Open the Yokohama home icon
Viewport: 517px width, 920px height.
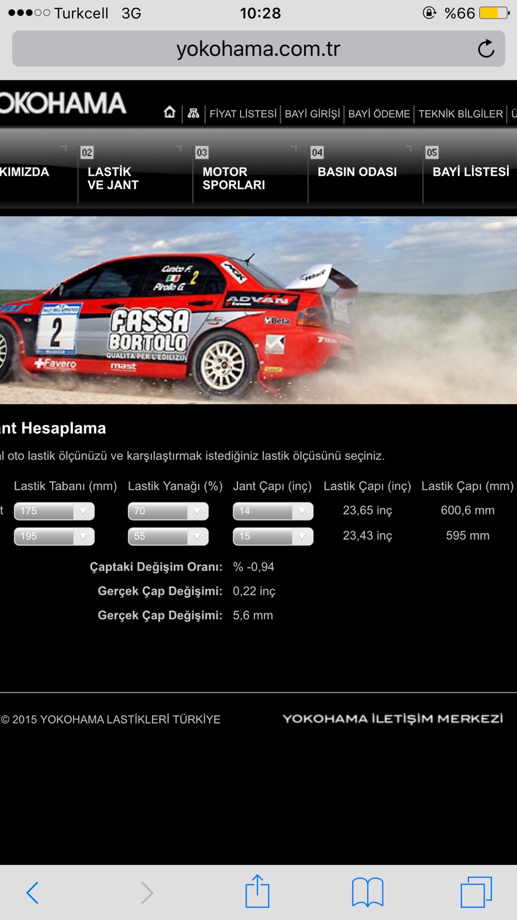(169, 113)
